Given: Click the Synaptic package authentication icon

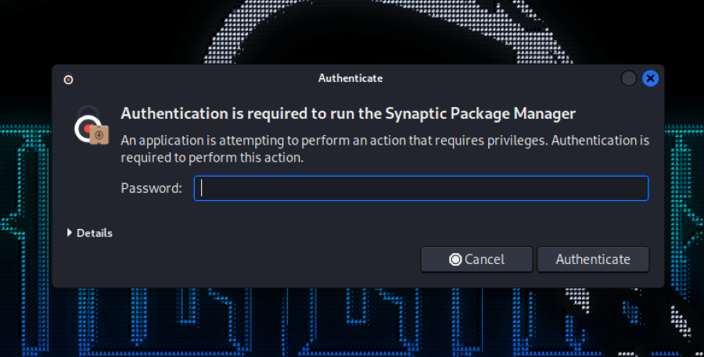Looking at the screenshot, I should tap(92, 126).
